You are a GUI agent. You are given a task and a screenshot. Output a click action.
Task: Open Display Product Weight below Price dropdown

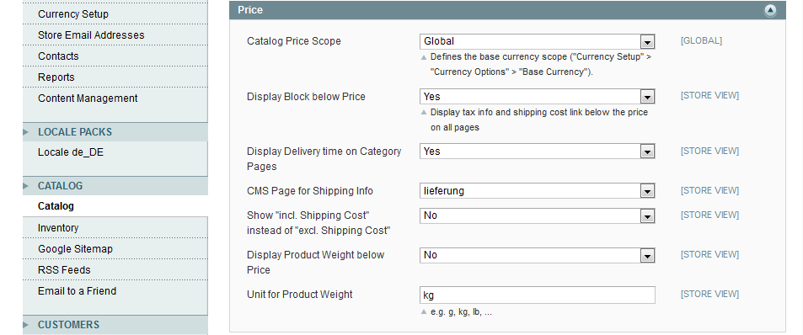click(538, 255)
